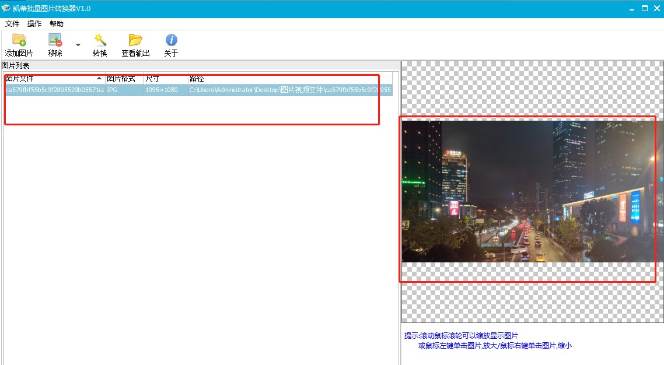
Task: Click the C:\Users\Administrator\Desktop path cell
Action: (290, 90)
